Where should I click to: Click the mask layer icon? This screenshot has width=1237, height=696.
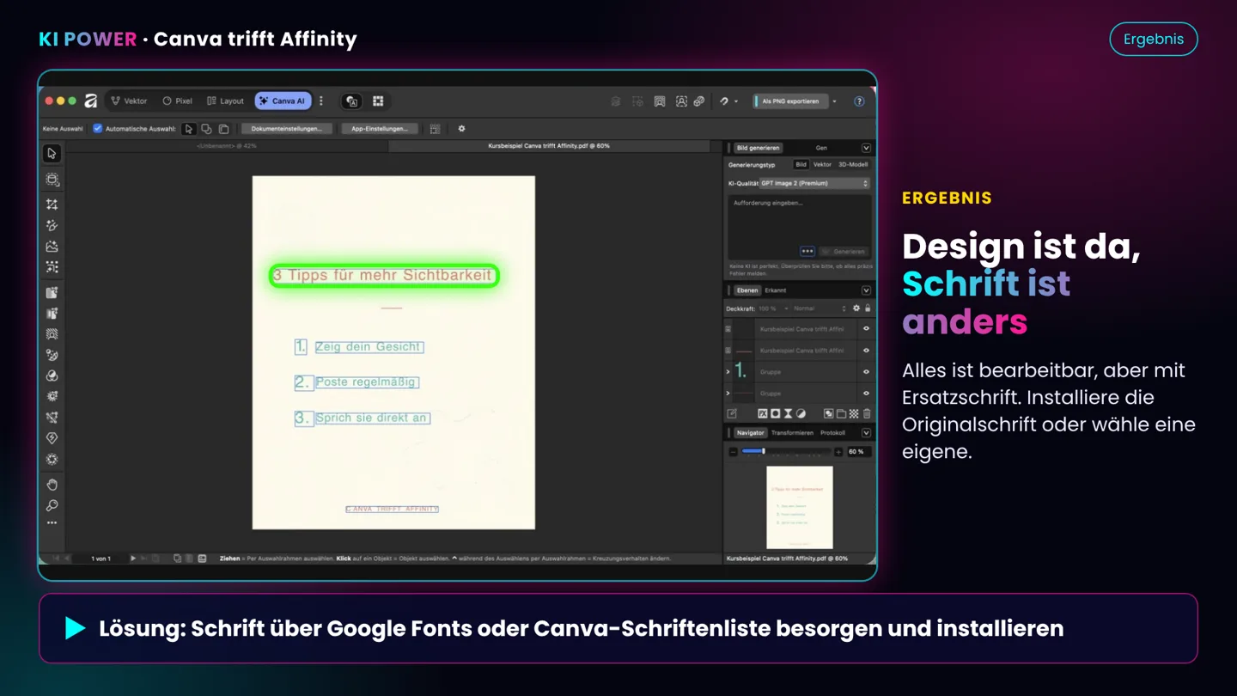pyautogui.click(x=775, y=414)
